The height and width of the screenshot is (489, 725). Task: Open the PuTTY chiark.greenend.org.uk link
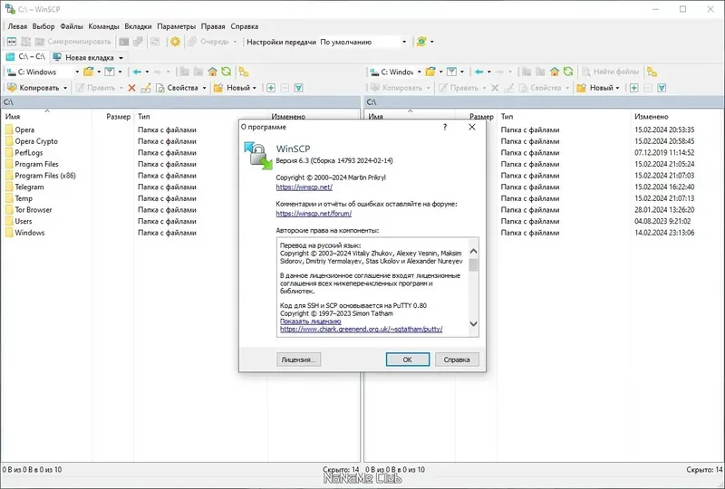click(x=361, y=329)
